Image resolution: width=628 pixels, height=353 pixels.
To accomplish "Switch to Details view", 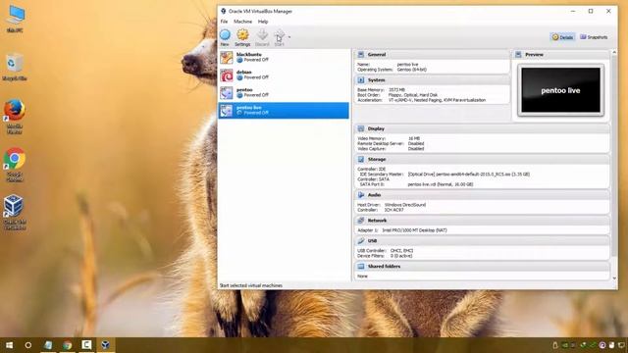I will (x=562, y=37).
